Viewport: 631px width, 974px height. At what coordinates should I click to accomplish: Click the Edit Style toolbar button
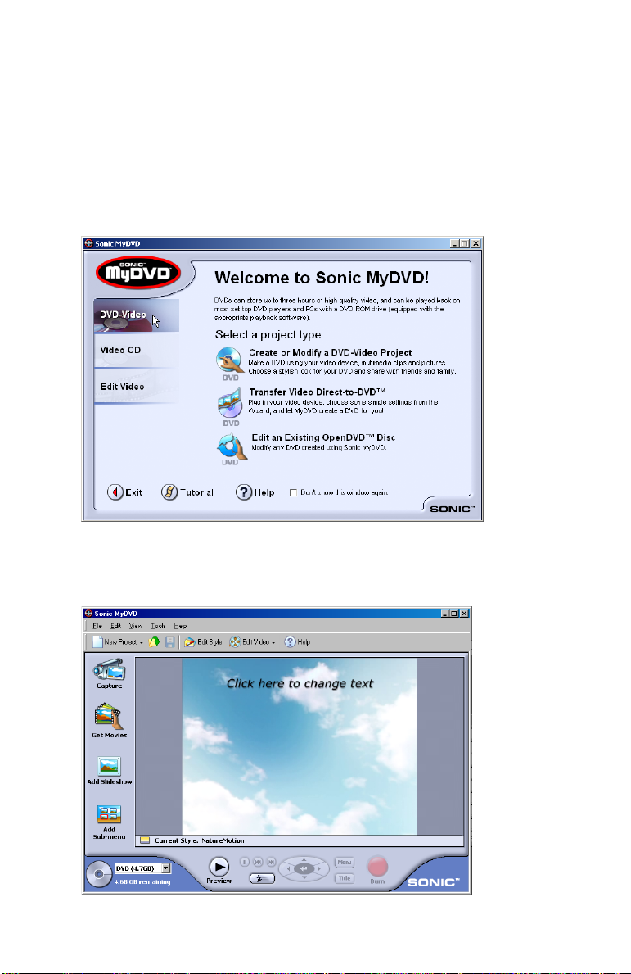click(x=203, y=641)
